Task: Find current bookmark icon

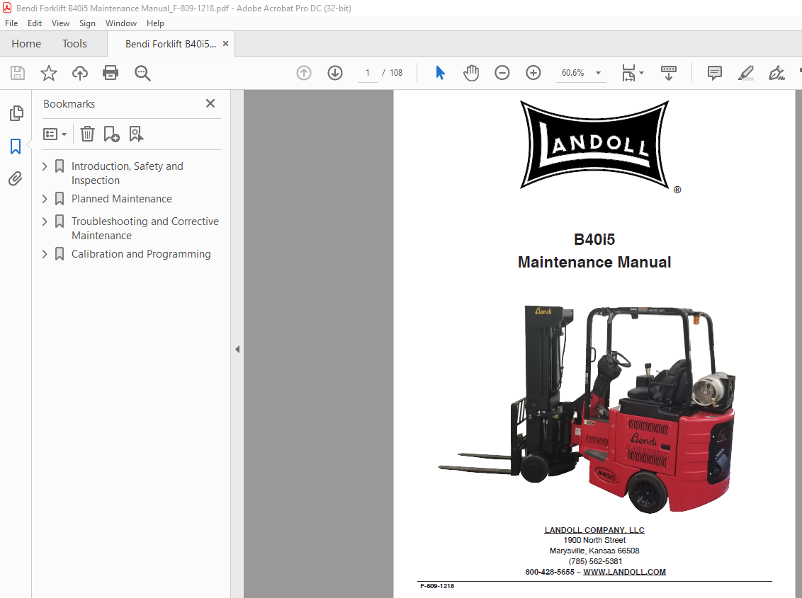Action: [x=136, y=134]
